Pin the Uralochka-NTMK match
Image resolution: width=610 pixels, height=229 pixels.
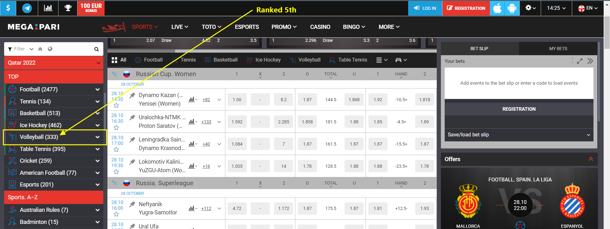[132, 118]
